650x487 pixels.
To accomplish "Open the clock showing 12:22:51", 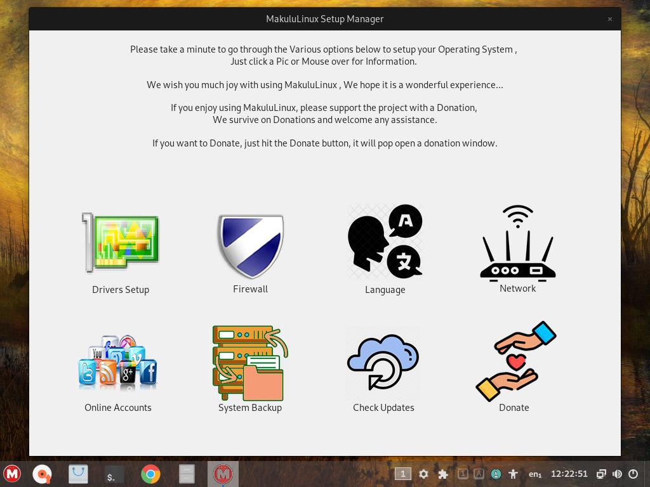I will click(x=569, y=474).
